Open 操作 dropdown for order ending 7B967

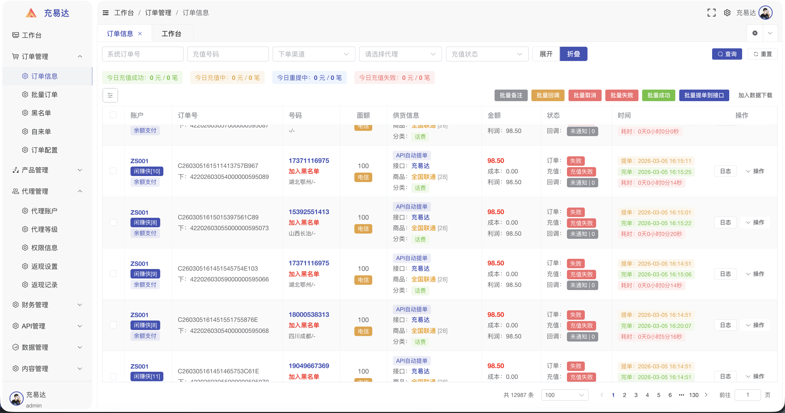(x=755, y=171)
